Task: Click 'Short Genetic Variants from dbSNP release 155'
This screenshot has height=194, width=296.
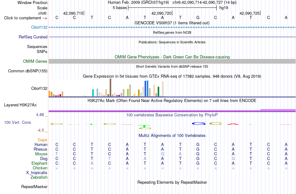Action: [172, 66]
